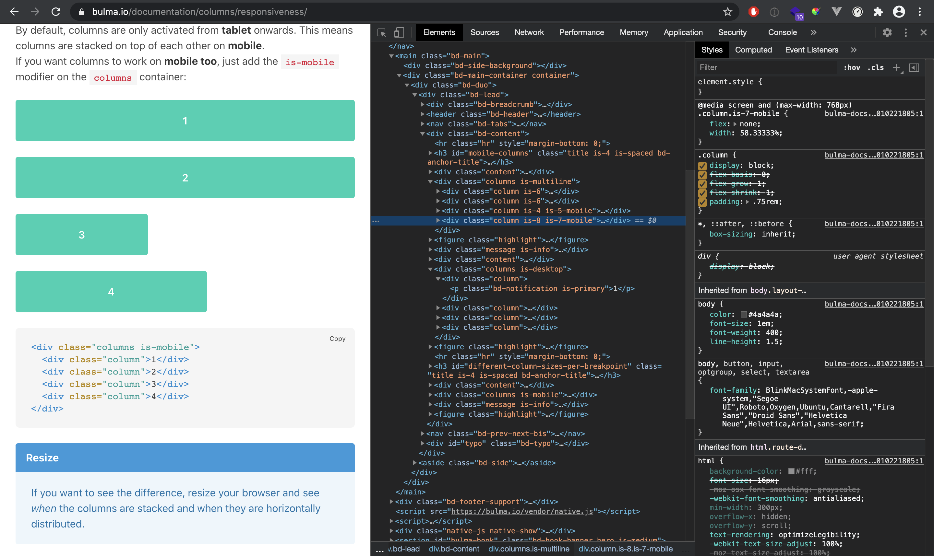Collapse the main.bd-main tree node

391,55
